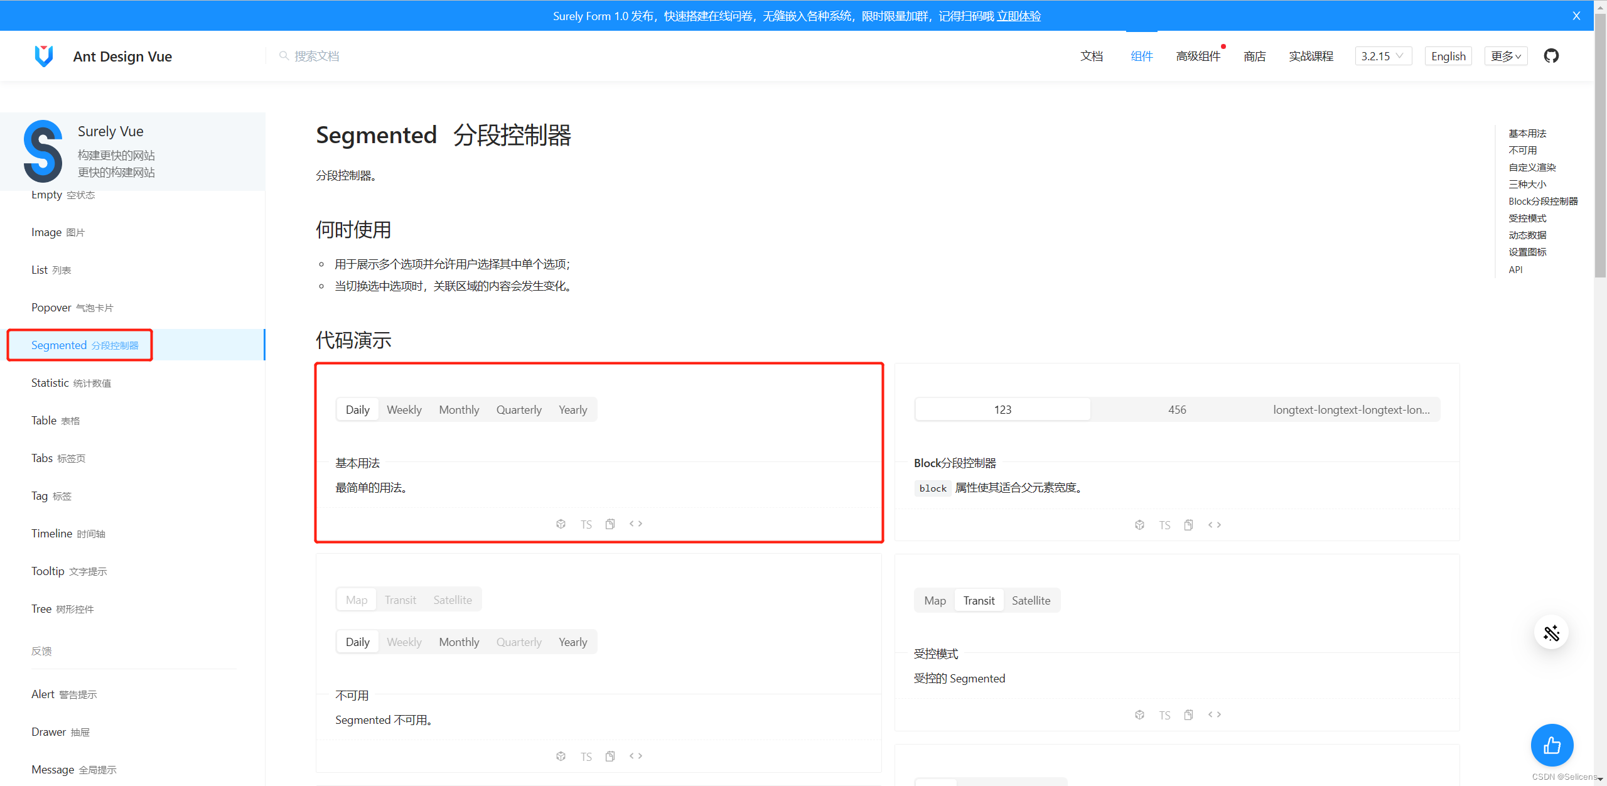Switch to TS in Block分段控制器 demo
1607x786 pixels.
[1164, 525]
